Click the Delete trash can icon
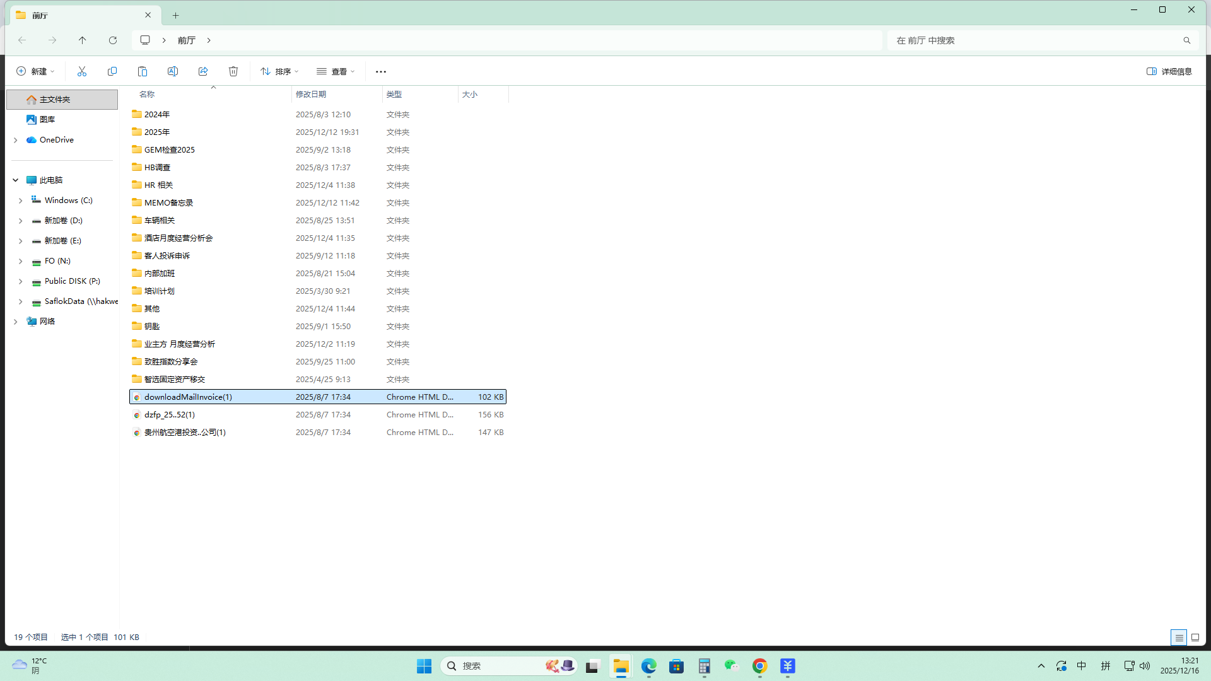 (233, 71)
